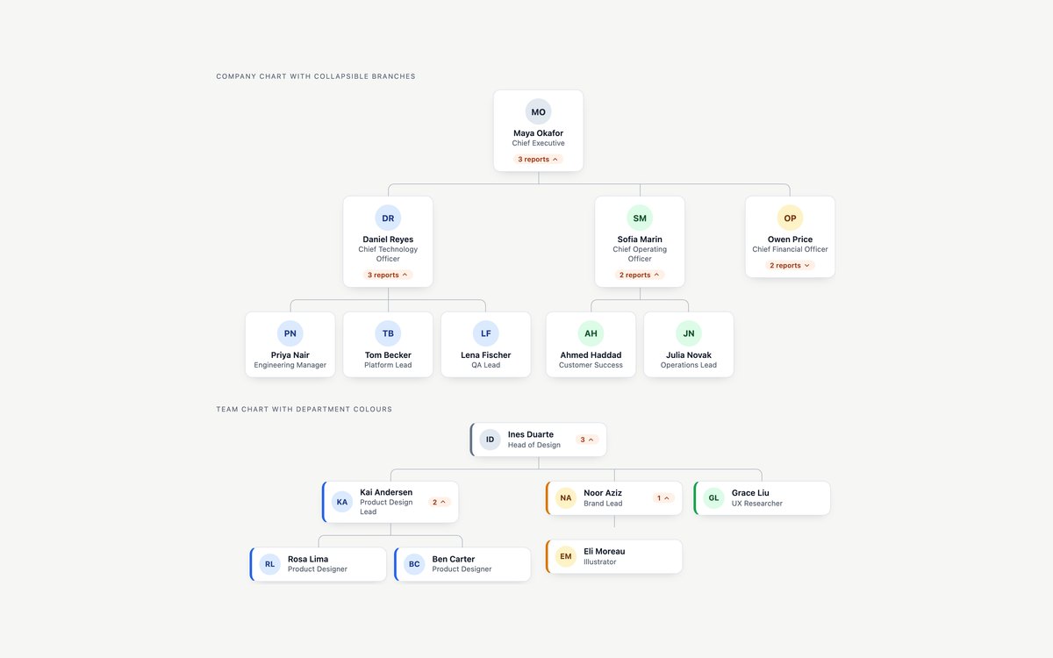Image resolution: width=1053 pixels, height=658 pixels.
Task: Click the Company Chart With Collapsible Branches heading
Action: pos(316,76)
